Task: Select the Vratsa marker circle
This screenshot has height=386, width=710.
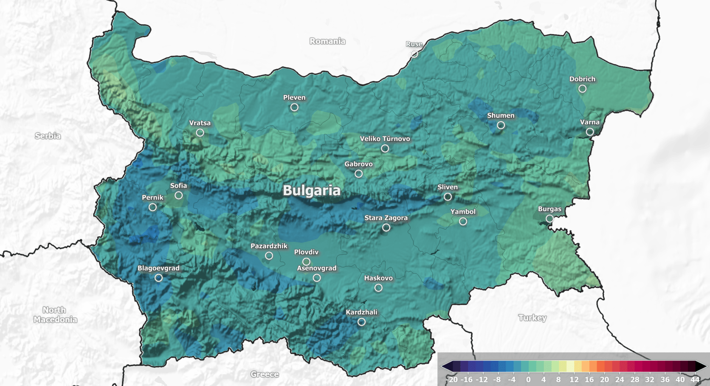Action: click(x=200, y=132)
